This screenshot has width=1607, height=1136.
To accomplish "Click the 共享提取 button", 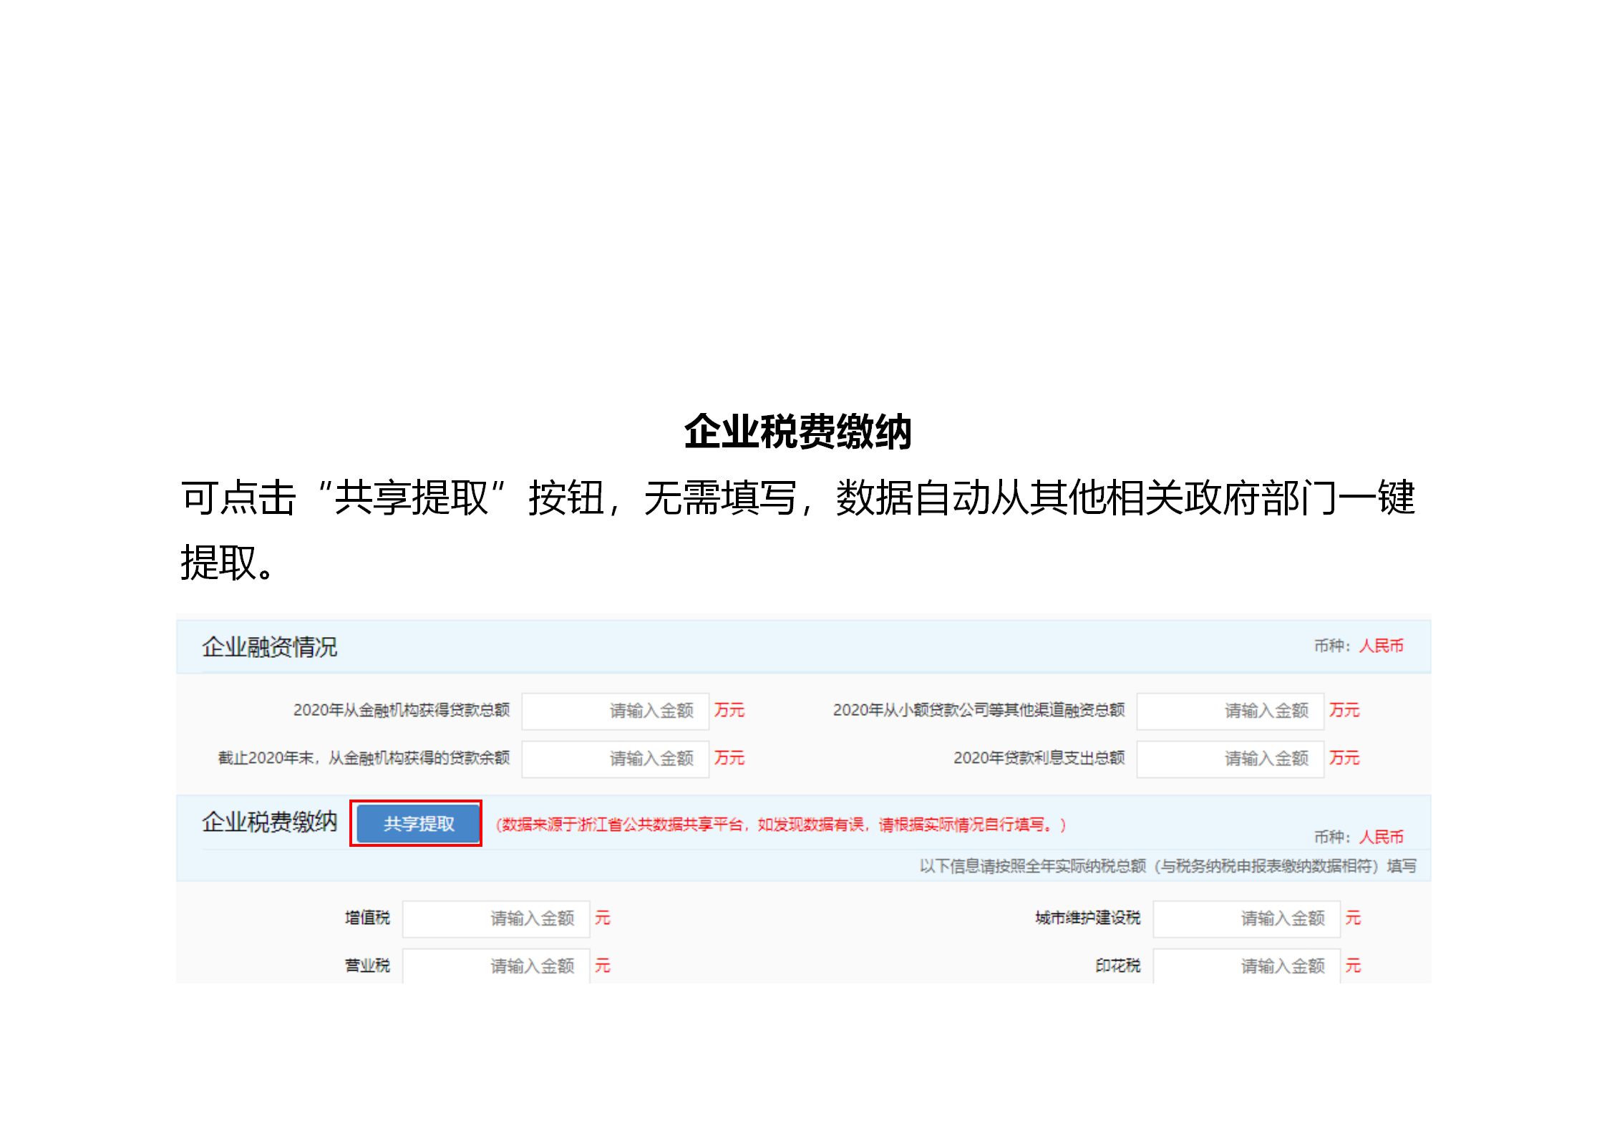I will click(415, 823).
